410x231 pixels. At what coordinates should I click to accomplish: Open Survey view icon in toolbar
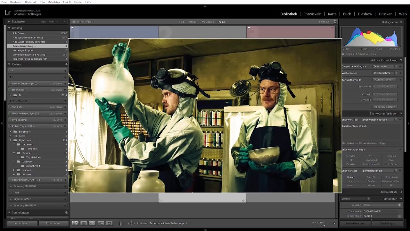pos(101,223)
